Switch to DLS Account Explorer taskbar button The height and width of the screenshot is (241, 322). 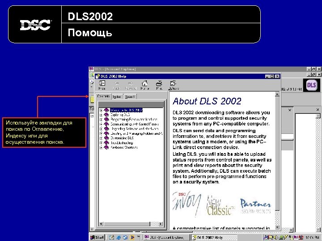tap(166, 237)
